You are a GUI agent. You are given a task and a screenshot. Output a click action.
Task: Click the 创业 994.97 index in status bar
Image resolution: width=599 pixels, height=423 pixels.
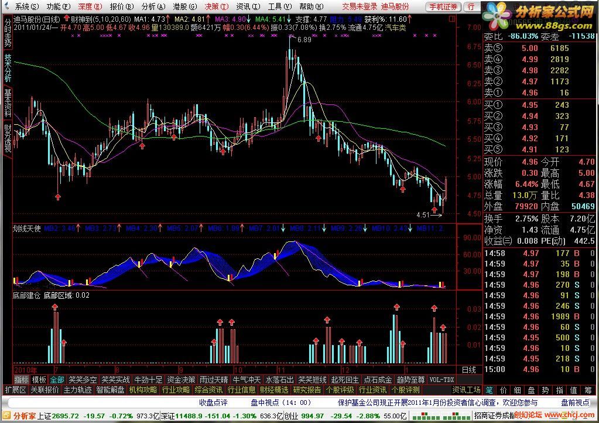point(304,416)
